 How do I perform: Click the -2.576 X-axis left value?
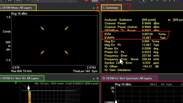pyautogui.click(x=15, y=68)
